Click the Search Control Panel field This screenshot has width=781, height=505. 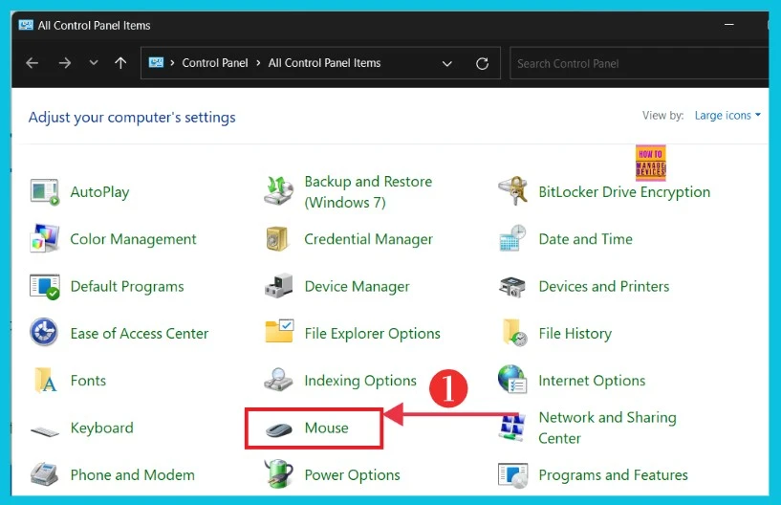640,63
